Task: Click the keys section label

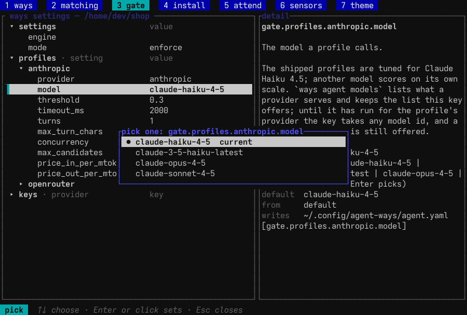Action: (x=28, y=194)
